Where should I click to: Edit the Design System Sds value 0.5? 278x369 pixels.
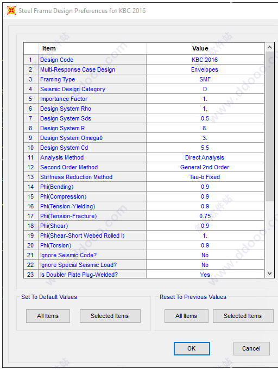[205, 118]
